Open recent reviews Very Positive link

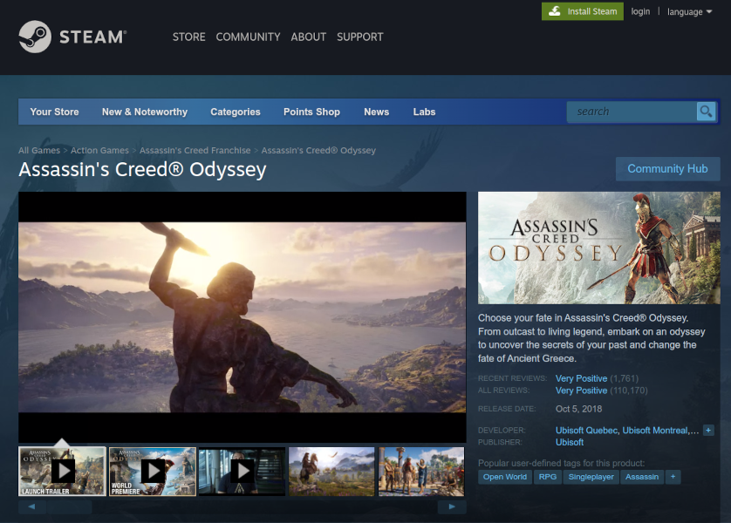581,378
